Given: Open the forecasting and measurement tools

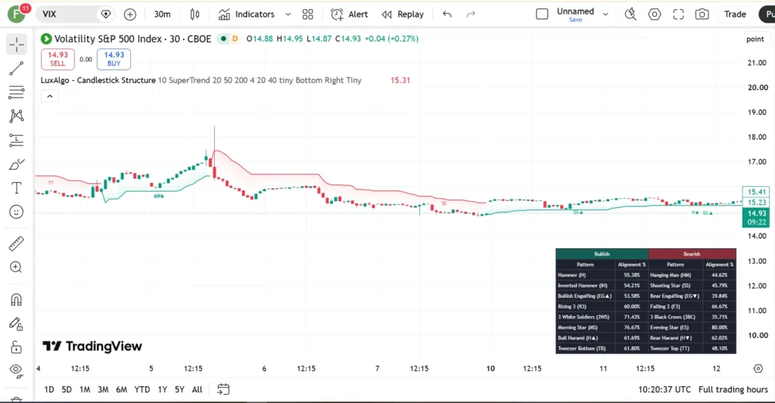Looking at the screenshot, I should click(x=17, y=141).
